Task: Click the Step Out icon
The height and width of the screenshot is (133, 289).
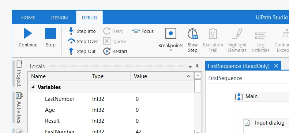Action: click(x=71, y=51)
